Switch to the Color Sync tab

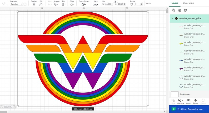[x=188, y=3]
